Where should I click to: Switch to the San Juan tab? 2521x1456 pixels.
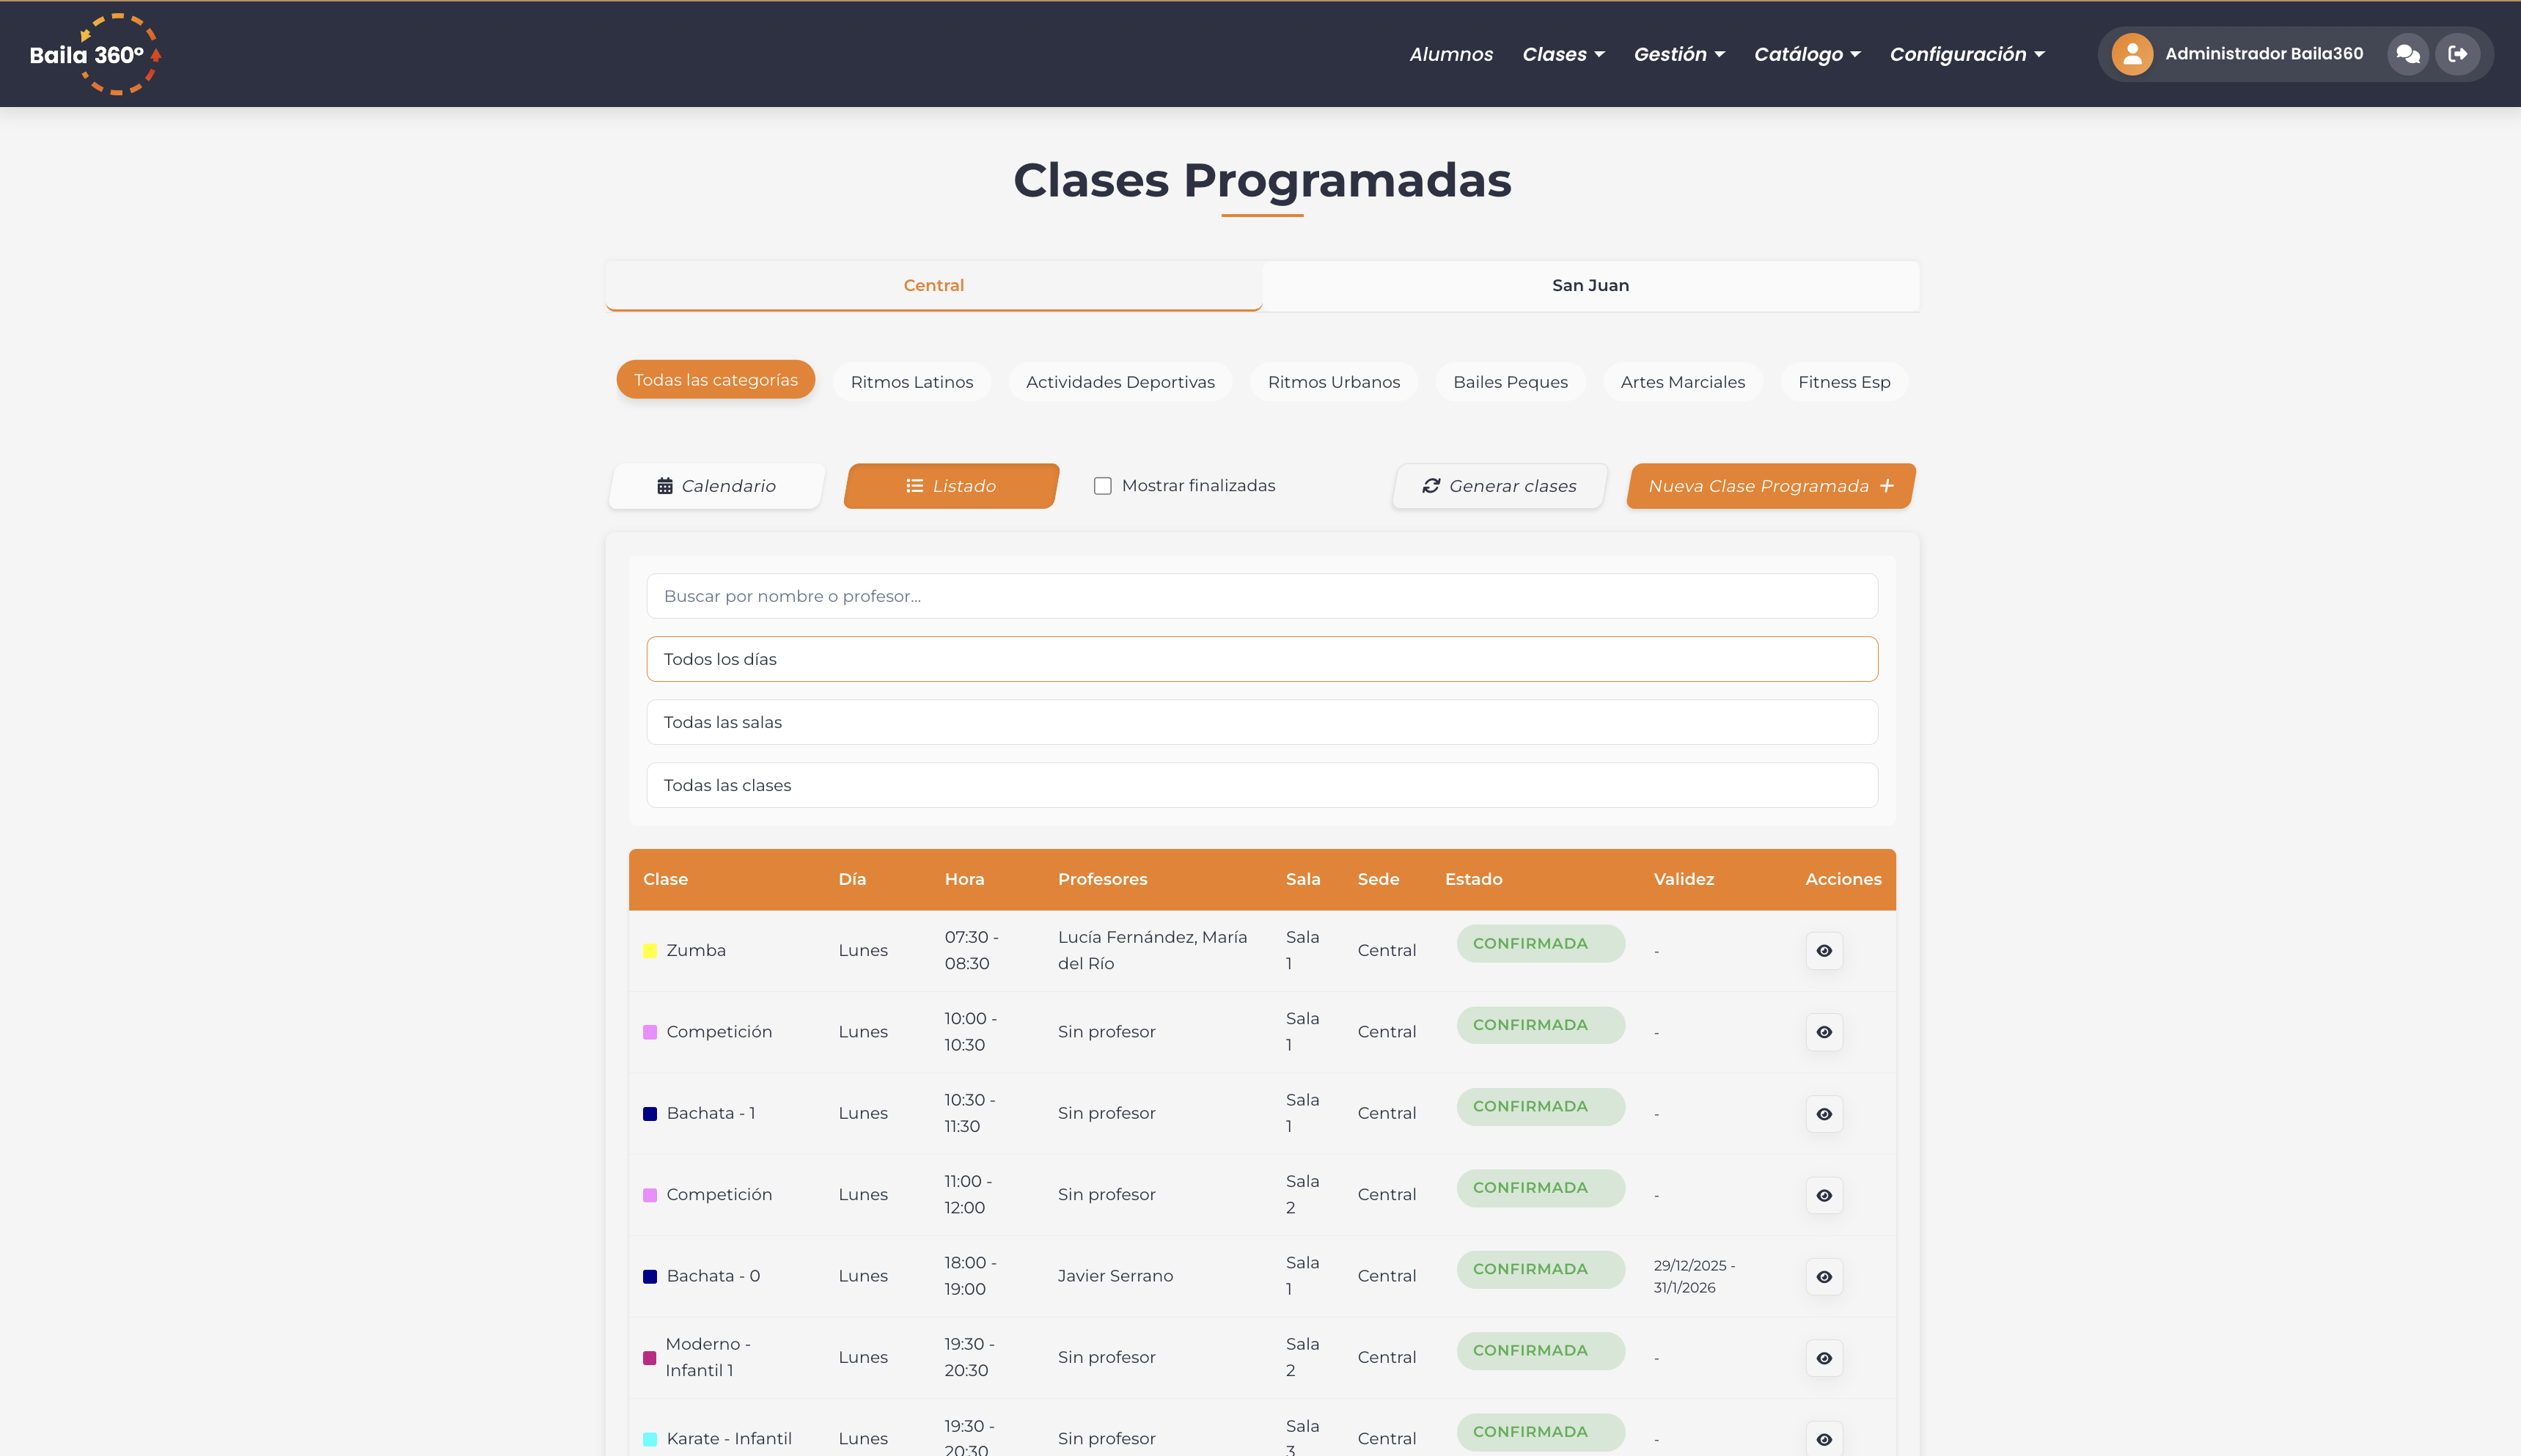pos(1590,285)
